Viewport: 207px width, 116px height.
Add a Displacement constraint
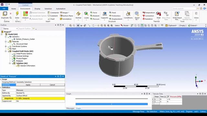(x=116, y=19)
